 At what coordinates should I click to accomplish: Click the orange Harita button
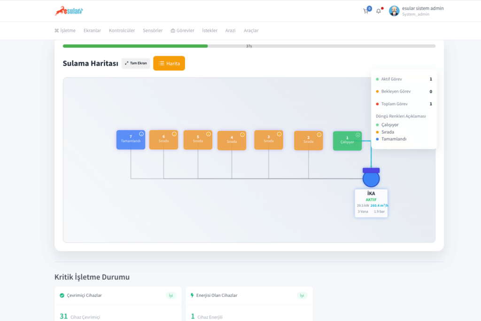point(169,63)
